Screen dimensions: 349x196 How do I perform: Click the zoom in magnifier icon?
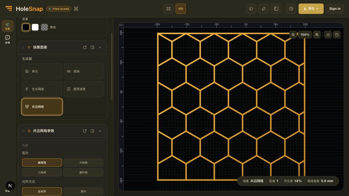click(x=317, y=35)
